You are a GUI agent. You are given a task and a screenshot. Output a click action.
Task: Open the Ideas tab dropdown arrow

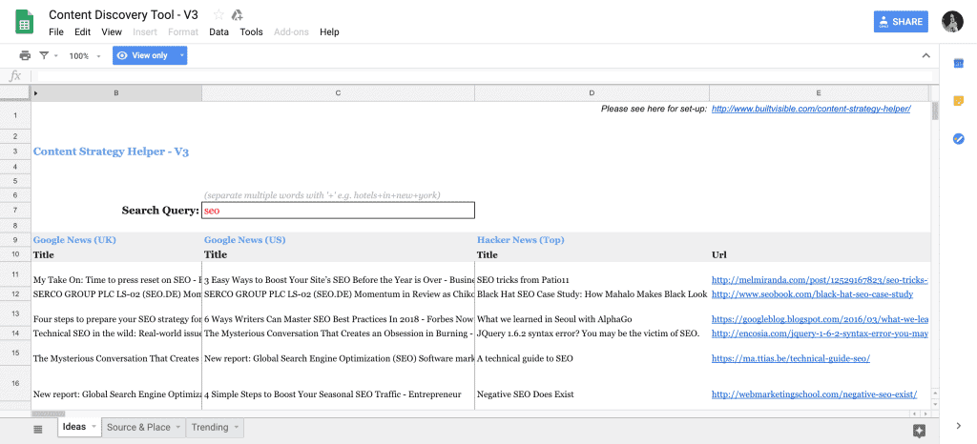pyautogui.click(x=94, y=427)
